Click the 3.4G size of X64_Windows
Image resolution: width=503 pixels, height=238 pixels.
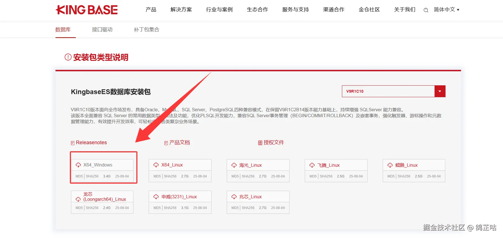[107, 176]
